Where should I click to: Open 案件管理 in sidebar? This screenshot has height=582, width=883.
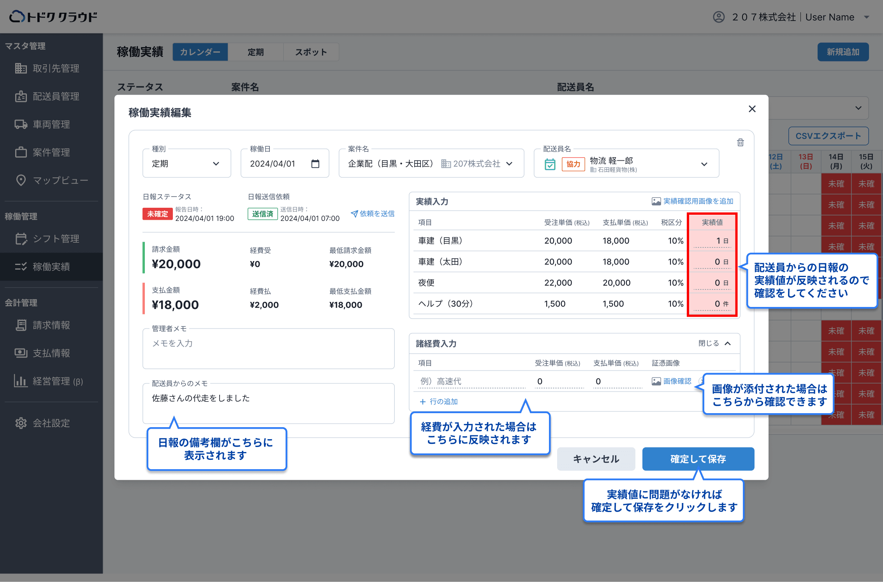click(x=51, y=153)
